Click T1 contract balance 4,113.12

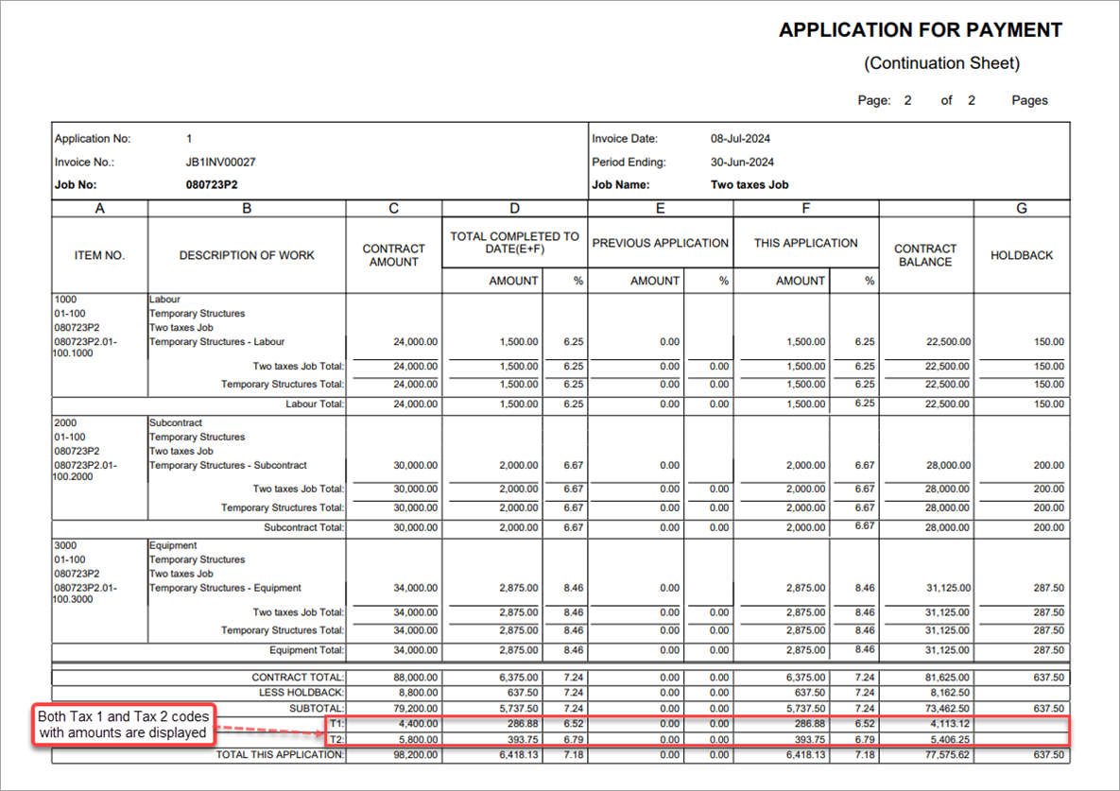949,724
